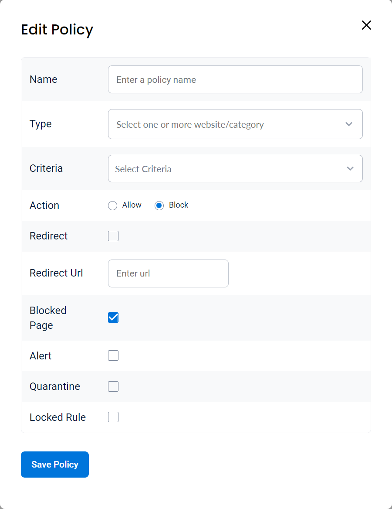Click the Criteria row label
This screenshot has width=392, height=509.
click(x=46, y=168)
